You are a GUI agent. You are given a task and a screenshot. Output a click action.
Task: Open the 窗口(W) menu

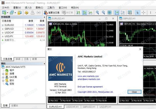(63, 8)
